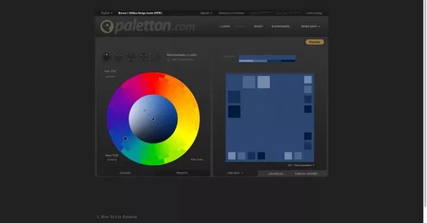Open the Tables / Export tab
Image resolution: width=427 pixels, height=223 pixels.
click(x=307, y=174)
